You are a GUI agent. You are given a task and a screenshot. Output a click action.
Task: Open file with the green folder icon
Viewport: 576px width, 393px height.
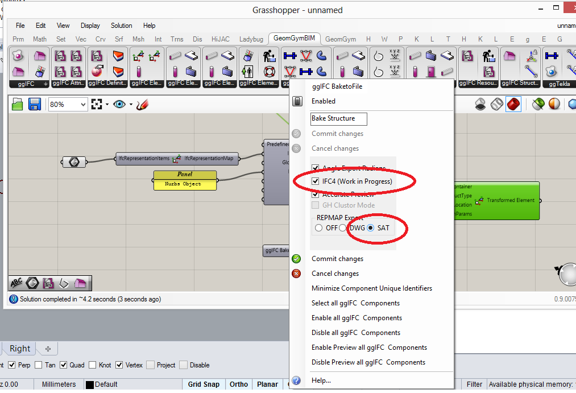click(x=17, y=104)
